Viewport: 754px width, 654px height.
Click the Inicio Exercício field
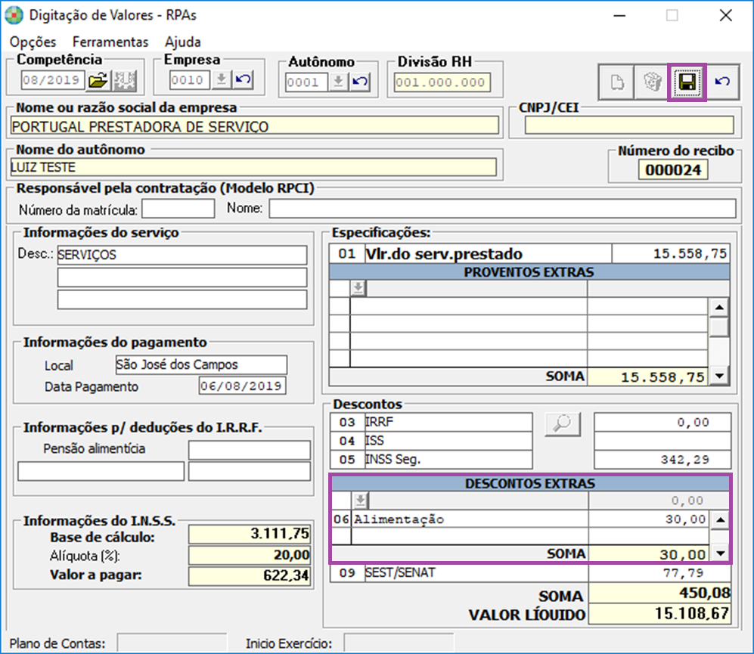399,643
